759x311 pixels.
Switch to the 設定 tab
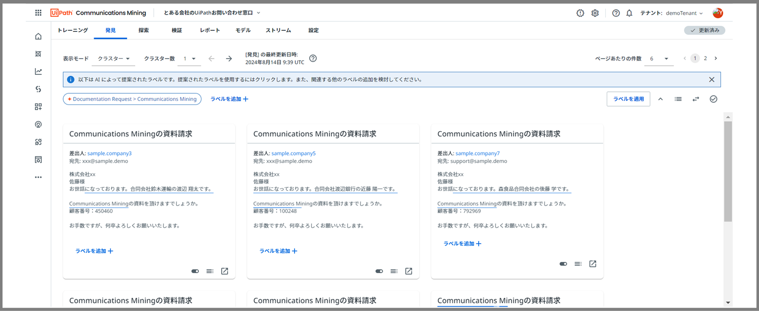point(314,30)
